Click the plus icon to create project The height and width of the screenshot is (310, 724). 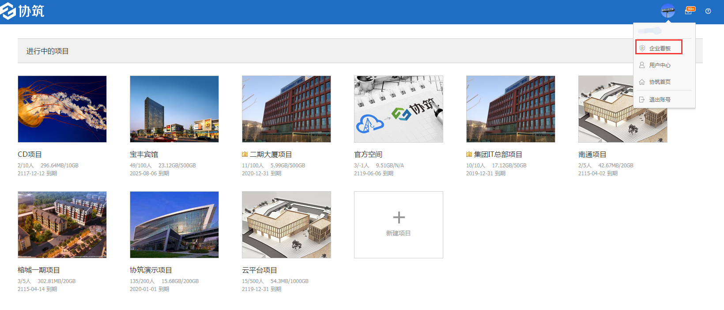click(x=399, y=217)
